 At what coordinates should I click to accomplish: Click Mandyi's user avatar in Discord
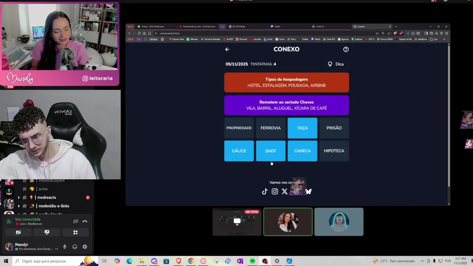(9, 247)
